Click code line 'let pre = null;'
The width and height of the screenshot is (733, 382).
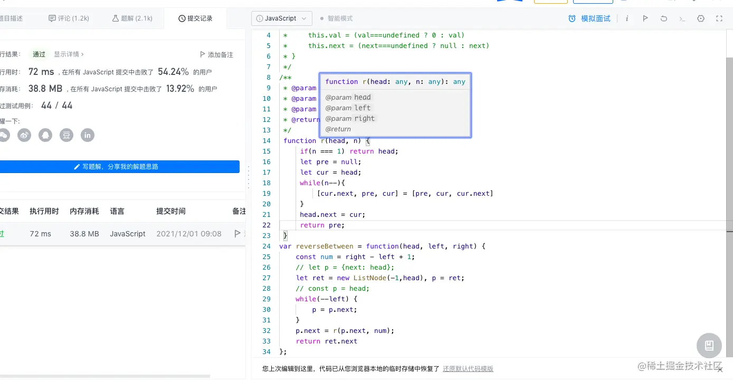tap(331, 162)
